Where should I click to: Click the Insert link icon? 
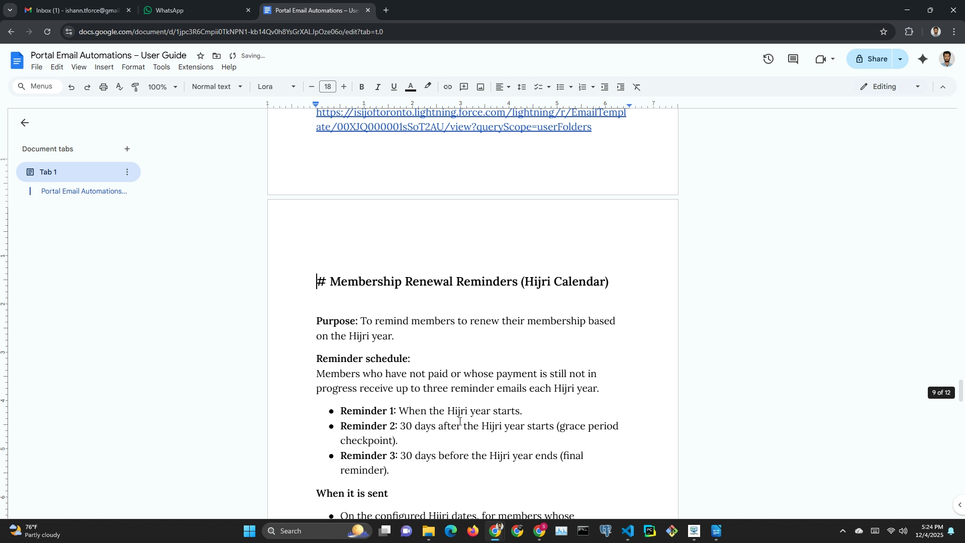pos(447,87)
